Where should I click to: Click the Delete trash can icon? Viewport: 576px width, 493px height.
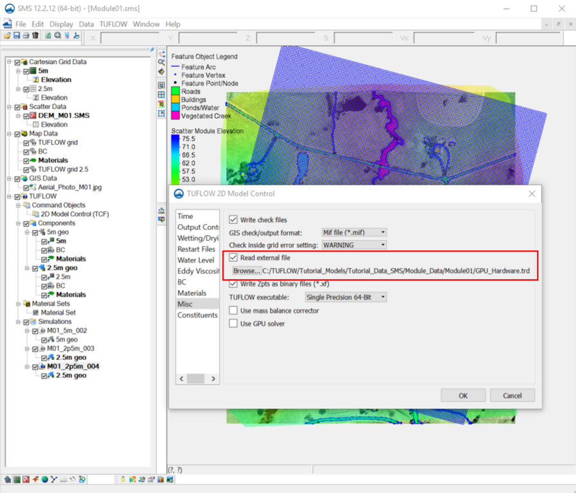tap(35, 36)
